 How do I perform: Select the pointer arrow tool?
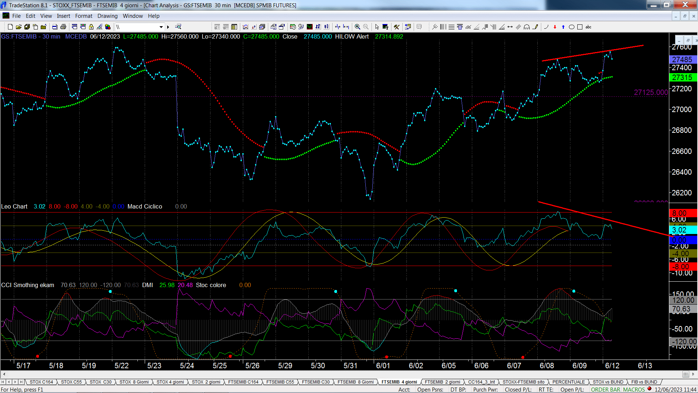point(377,27)
